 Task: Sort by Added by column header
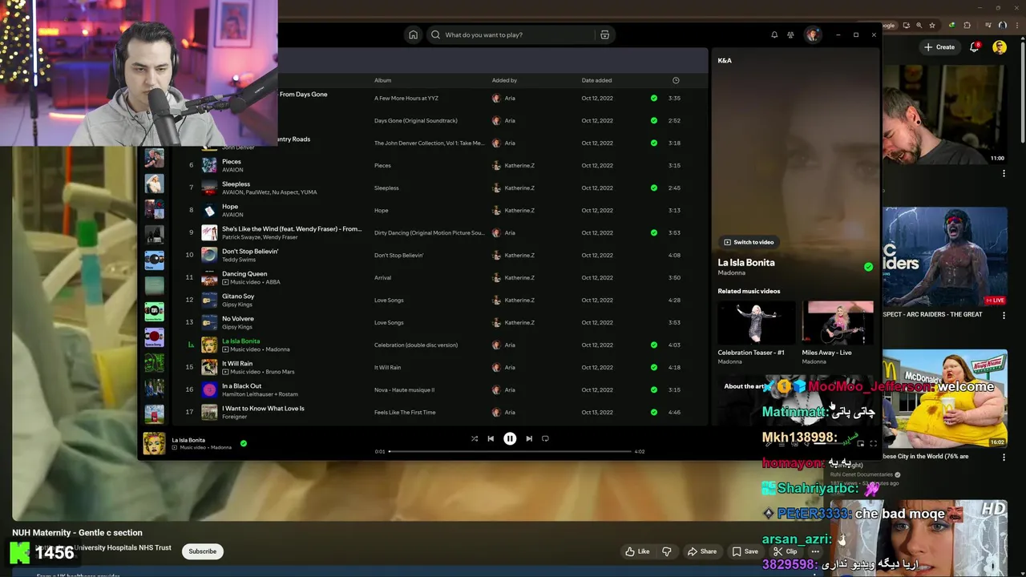coord(504,80)
